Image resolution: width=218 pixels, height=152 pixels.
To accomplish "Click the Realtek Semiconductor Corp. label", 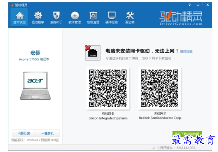I will (x=160, y=118).
